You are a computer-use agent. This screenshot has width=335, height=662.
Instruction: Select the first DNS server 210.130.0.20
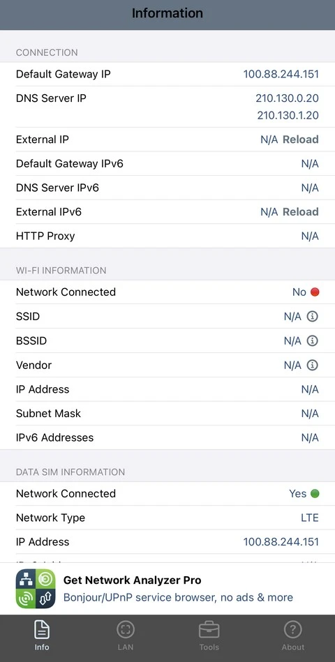288,98
